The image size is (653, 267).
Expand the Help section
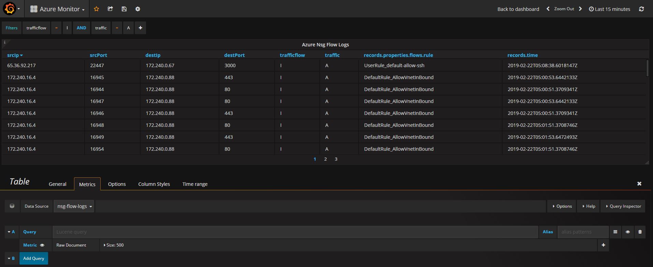[x=589, y=206]
